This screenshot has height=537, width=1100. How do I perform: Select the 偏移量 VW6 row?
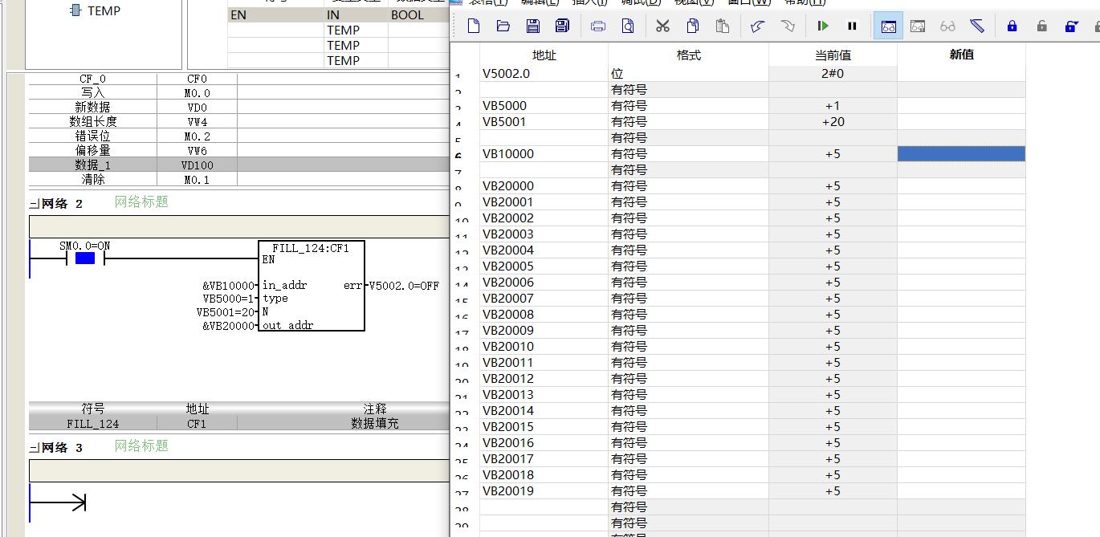tap(239, 150)
